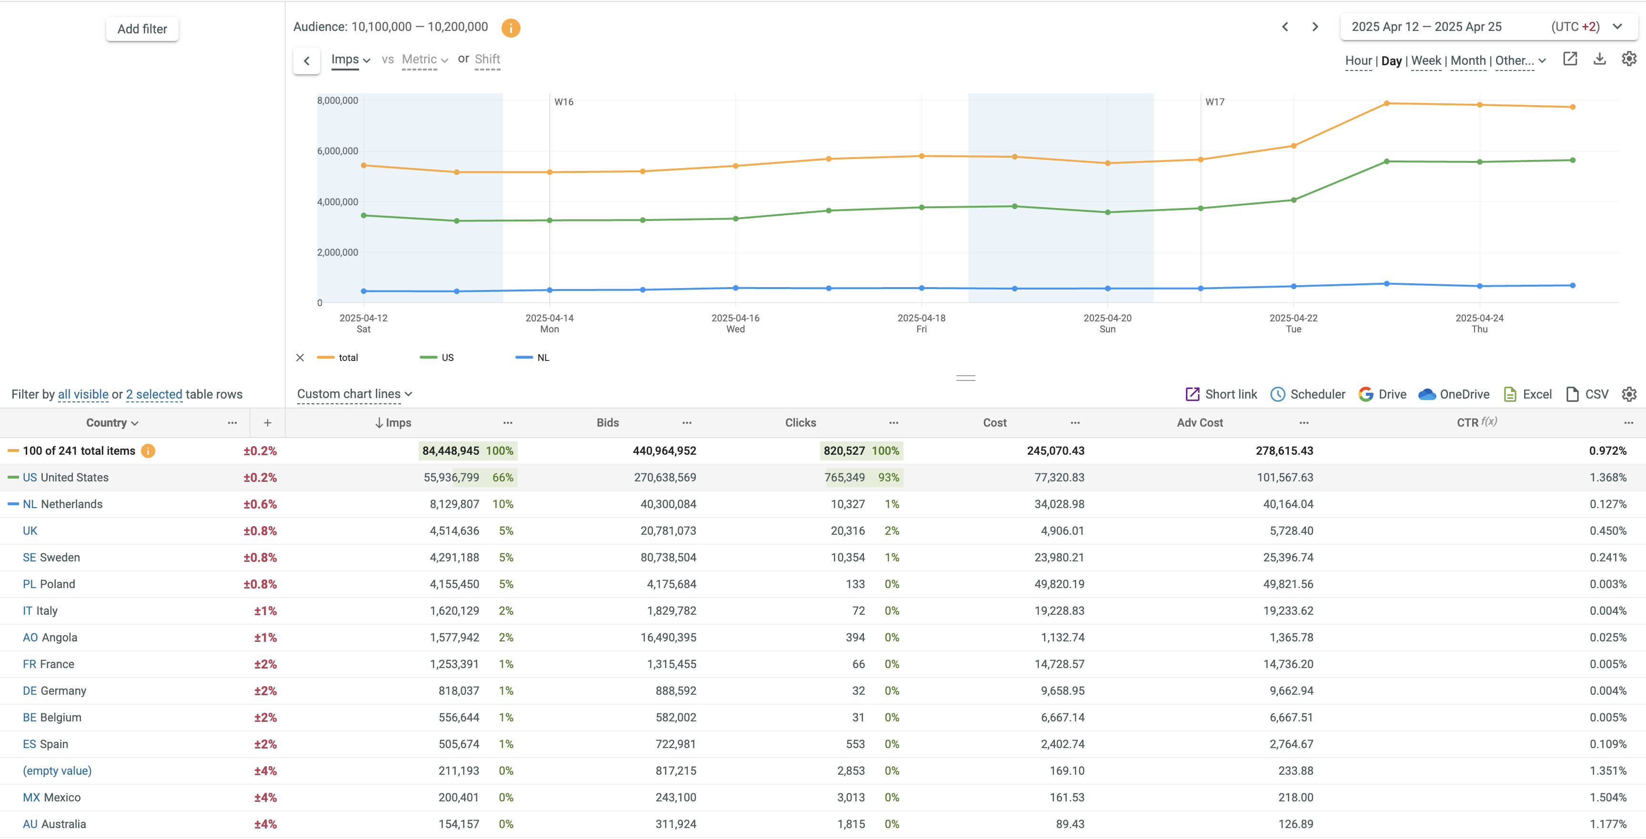Switch chart granularity to Hour

[x=1358, y=60]
